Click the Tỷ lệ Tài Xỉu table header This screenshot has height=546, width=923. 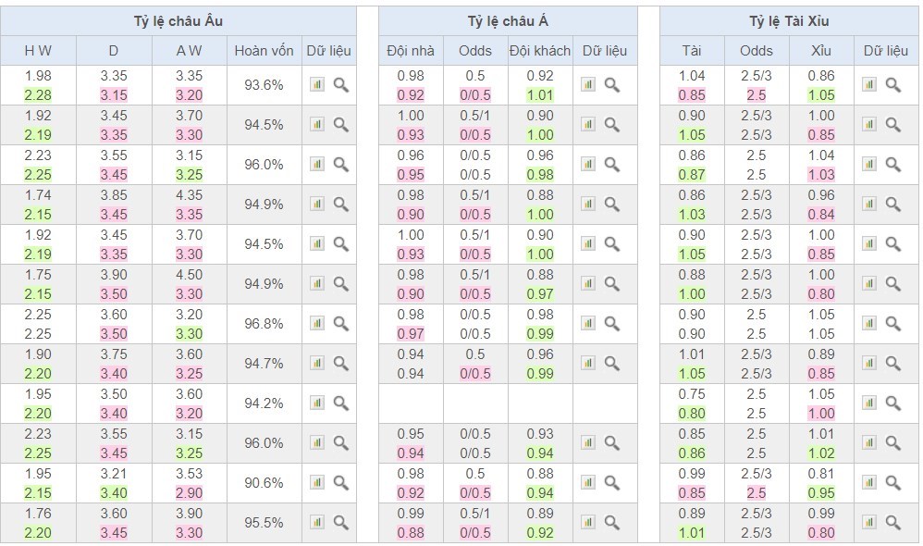tap(789, 21)
